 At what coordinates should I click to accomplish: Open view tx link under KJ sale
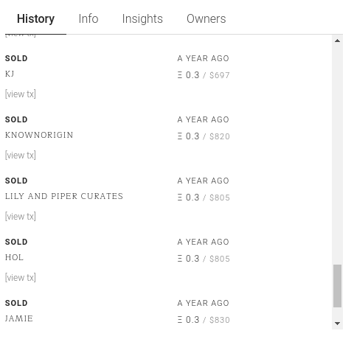click(21, 94)
